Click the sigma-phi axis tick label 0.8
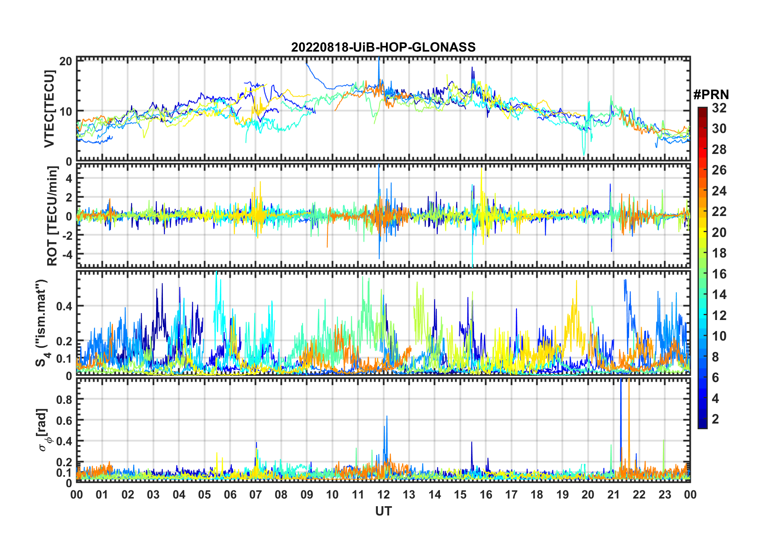767x536 pixels. (65, 399)
